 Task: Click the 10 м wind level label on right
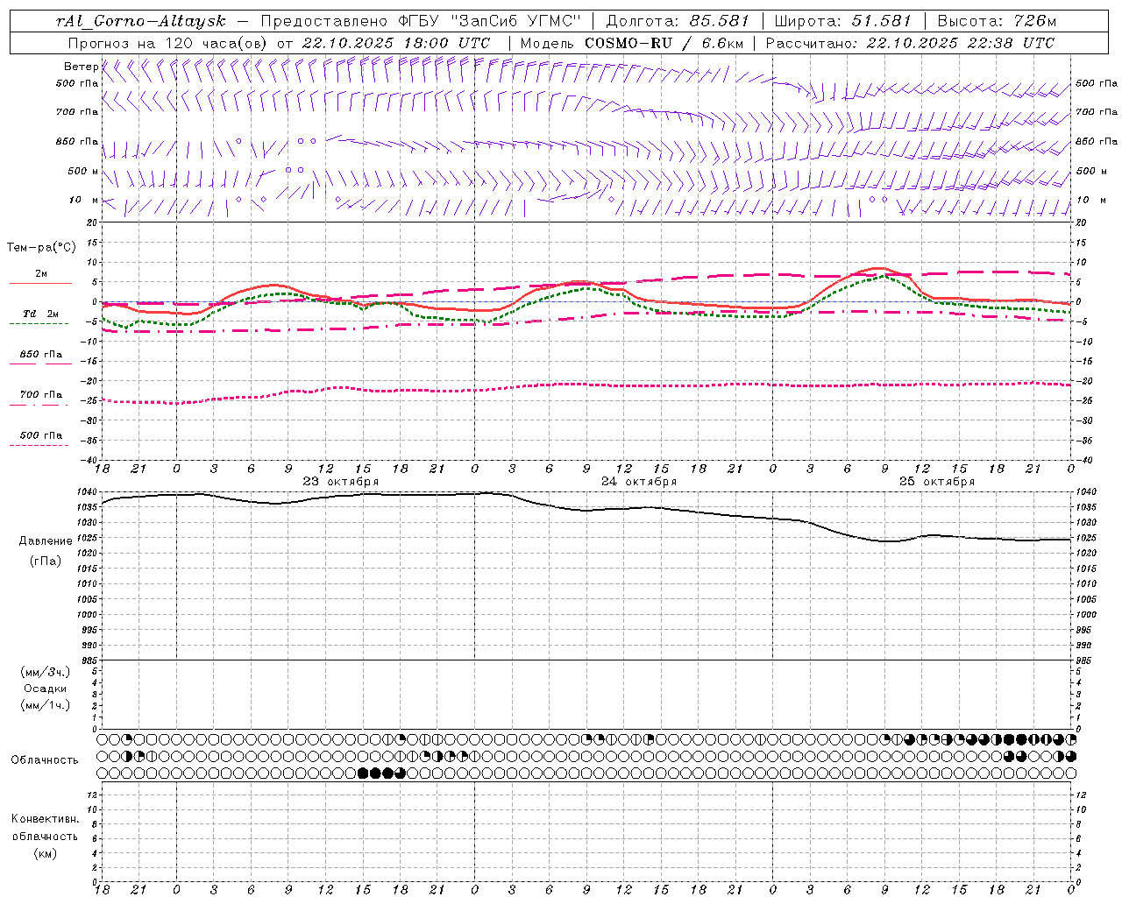click(x=1090, y=200)
